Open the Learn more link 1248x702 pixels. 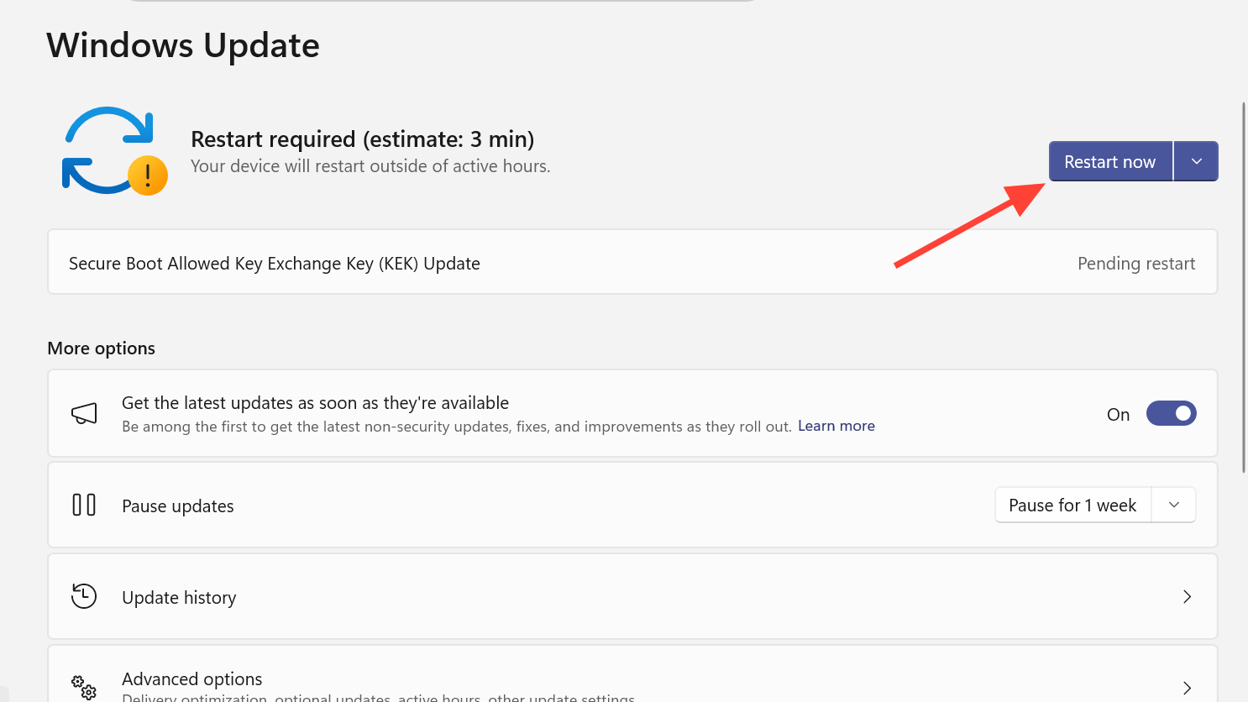point(836,426)
